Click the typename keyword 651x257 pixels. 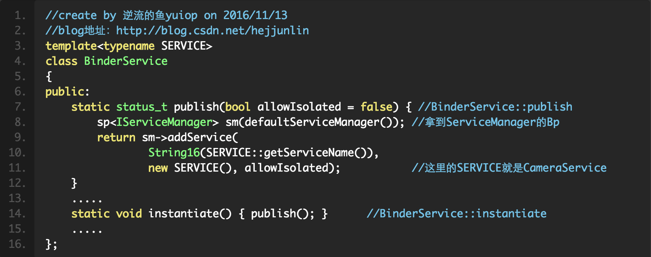129,46
